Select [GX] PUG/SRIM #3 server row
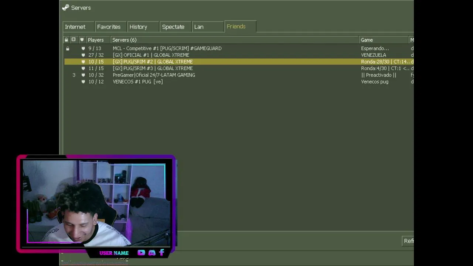Viewport: 473px width, 266px height. click(x=239, y=68)
